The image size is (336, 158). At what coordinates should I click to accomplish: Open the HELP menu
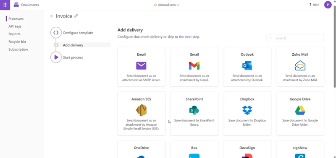pyautogui.click(x=314, y=5)
